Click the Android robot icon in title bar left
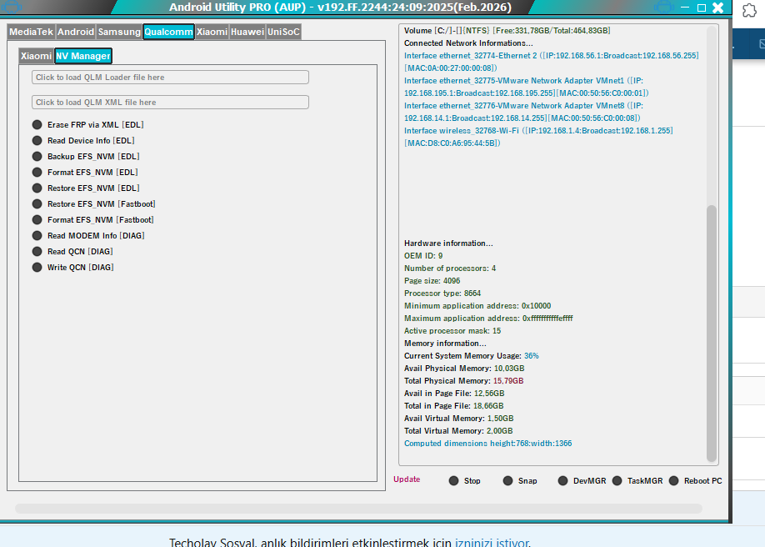The height and width of the screenshot is (547, 765). 12,7
